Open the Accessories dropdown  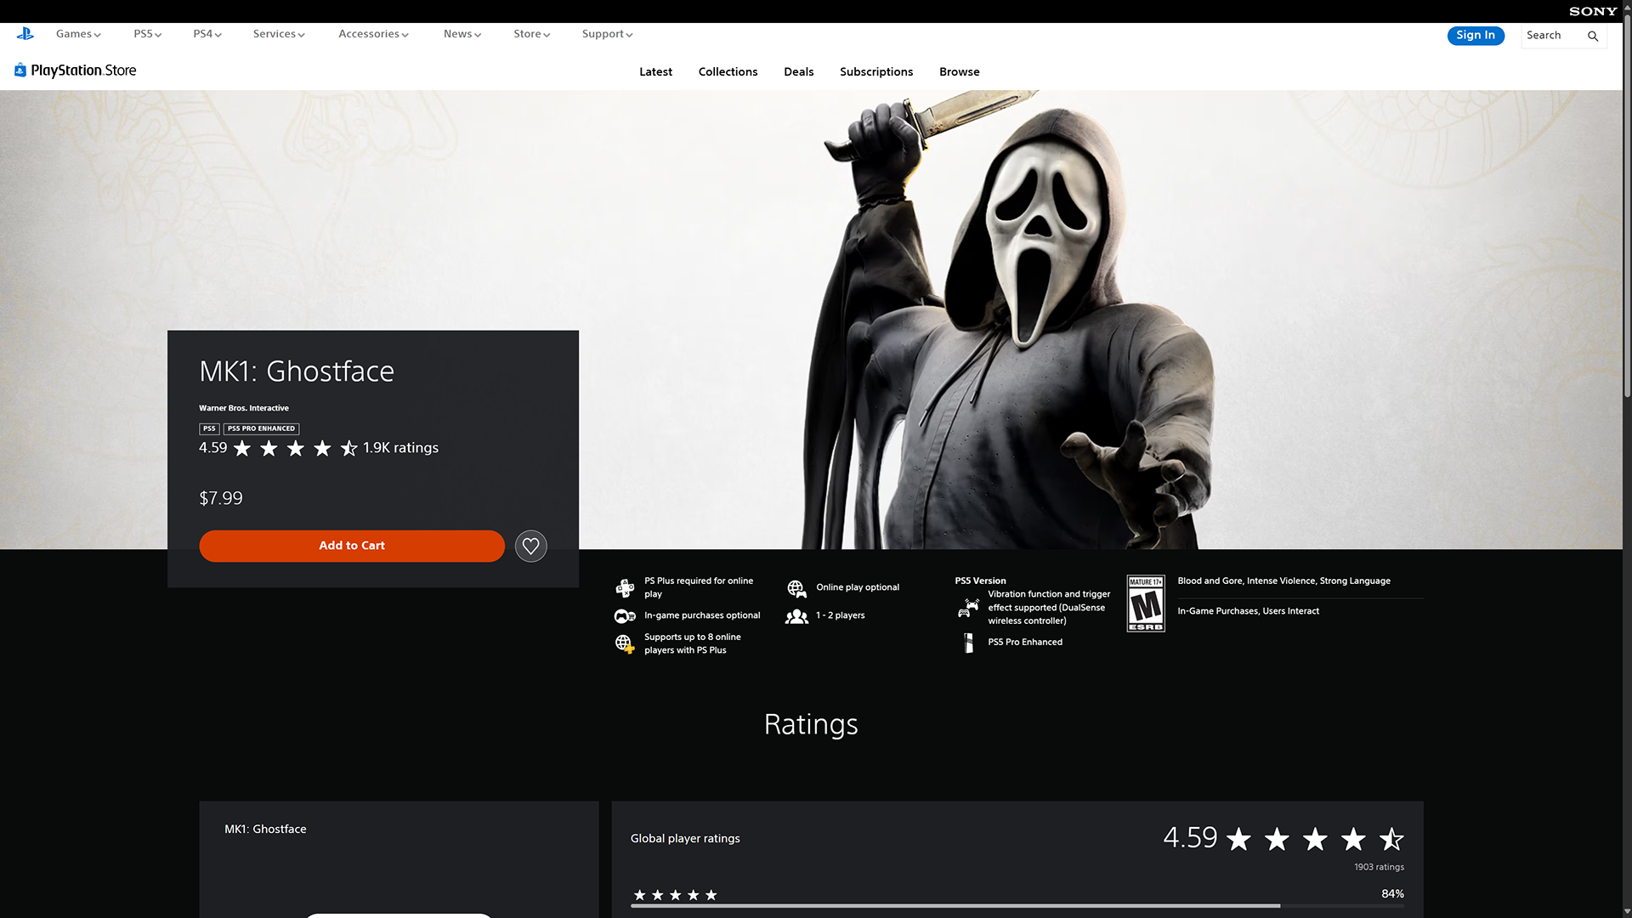click(x=373, y=34)
